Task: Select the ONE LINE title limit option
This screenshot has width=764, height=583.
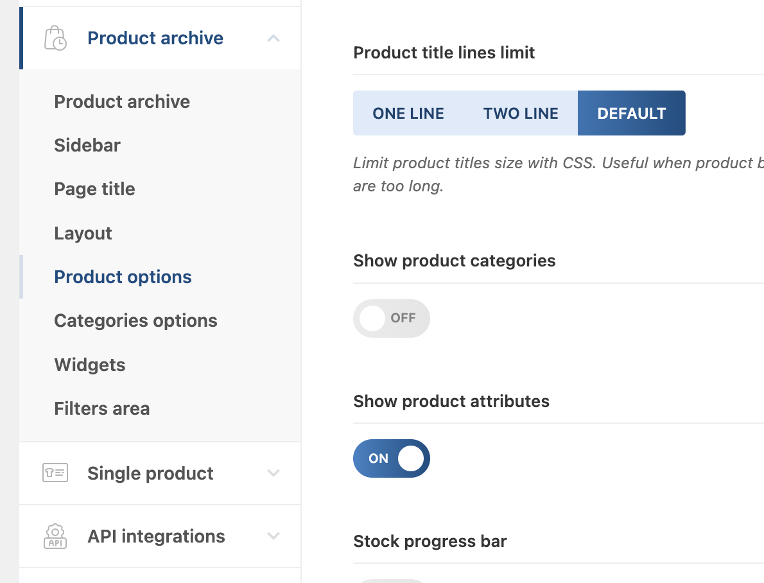Action: click(x=408, y=114)
